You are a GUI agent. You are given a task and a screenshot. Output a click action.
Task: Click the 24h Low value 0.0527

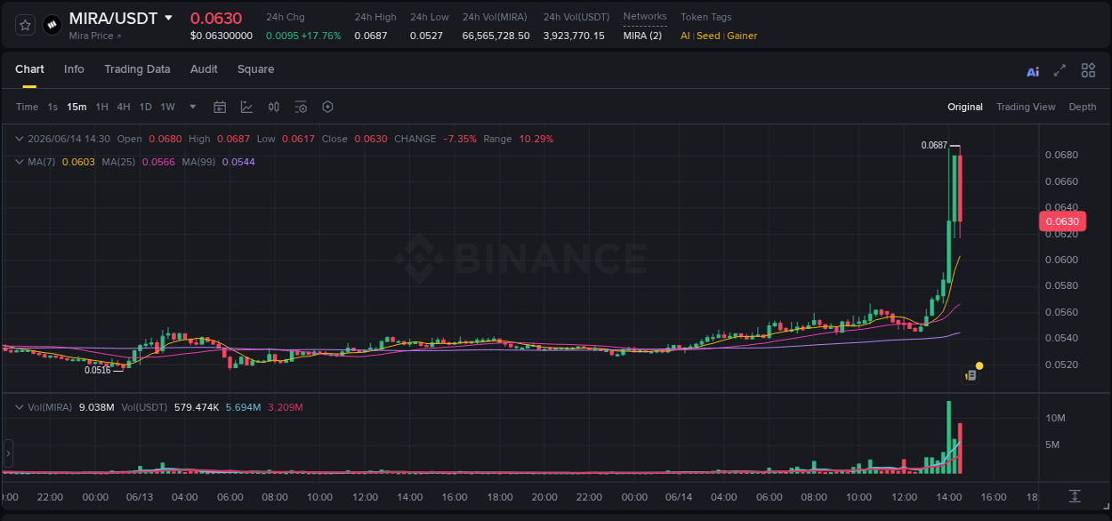426,36
